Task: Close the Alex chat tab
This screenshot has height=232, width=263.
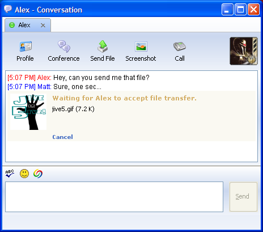Action: tap(43, 26)
